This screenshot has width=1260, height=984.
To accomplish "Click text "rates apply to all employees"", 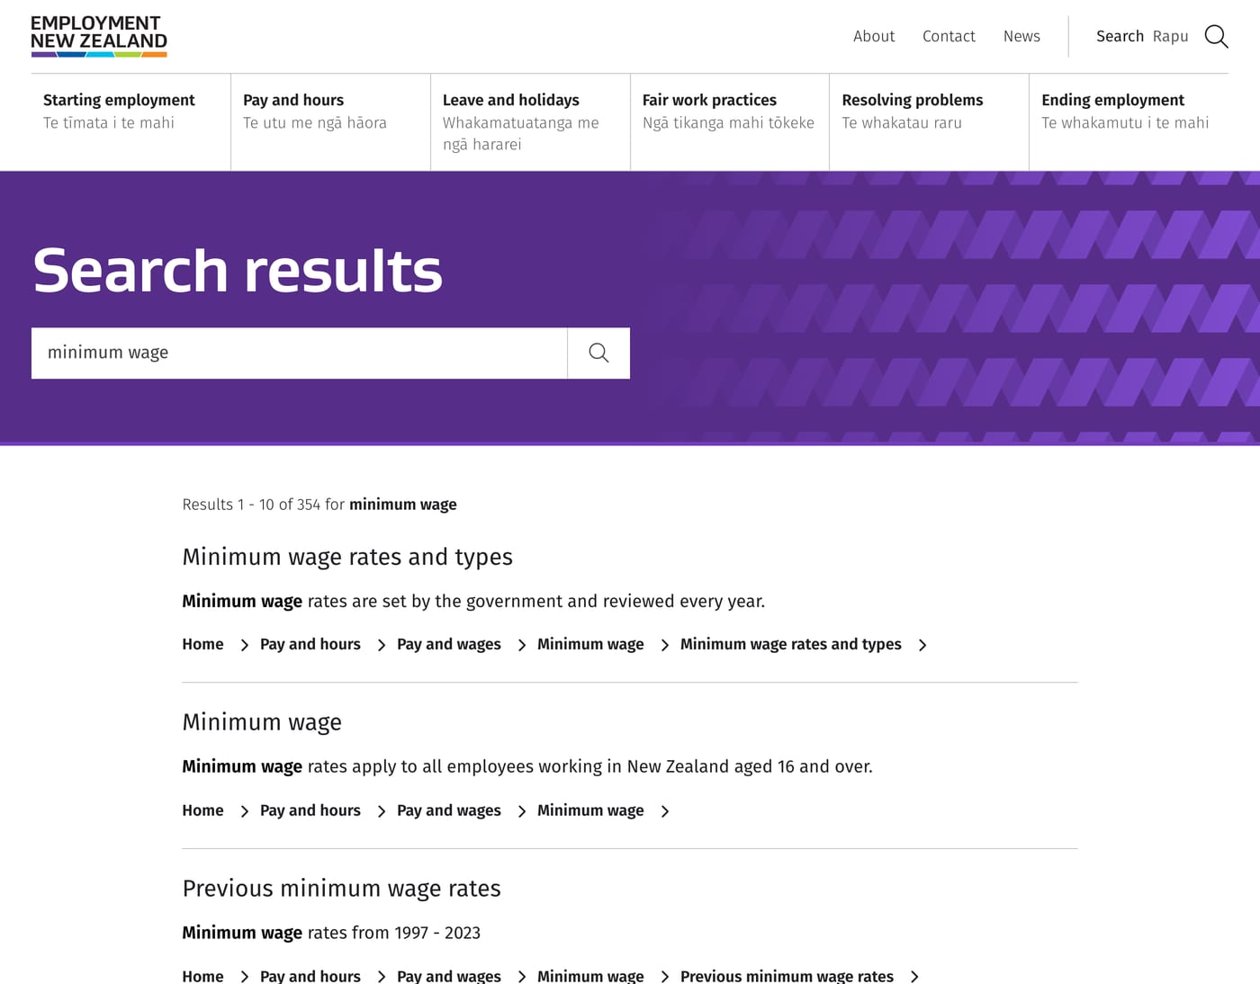I will [x=419, y=766].
